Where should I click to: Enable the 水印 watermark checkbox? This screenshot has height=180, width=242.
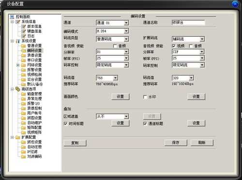(145, 97)
